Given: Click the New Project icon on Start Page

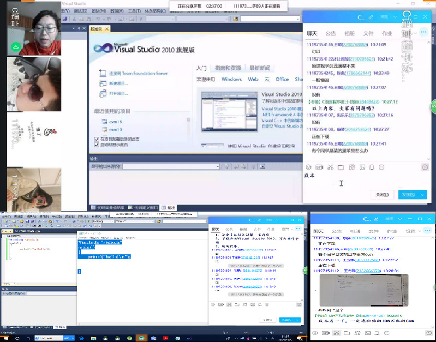Looking at the screenshot, I should pyautogui.click(x=103, y=83).
